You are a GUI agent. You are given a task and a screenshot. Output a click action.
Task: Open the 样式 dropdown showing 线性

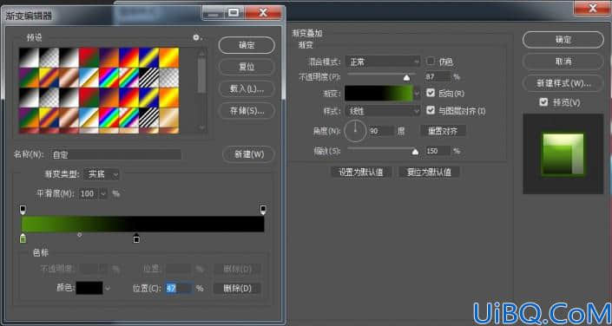click(383, 111)
